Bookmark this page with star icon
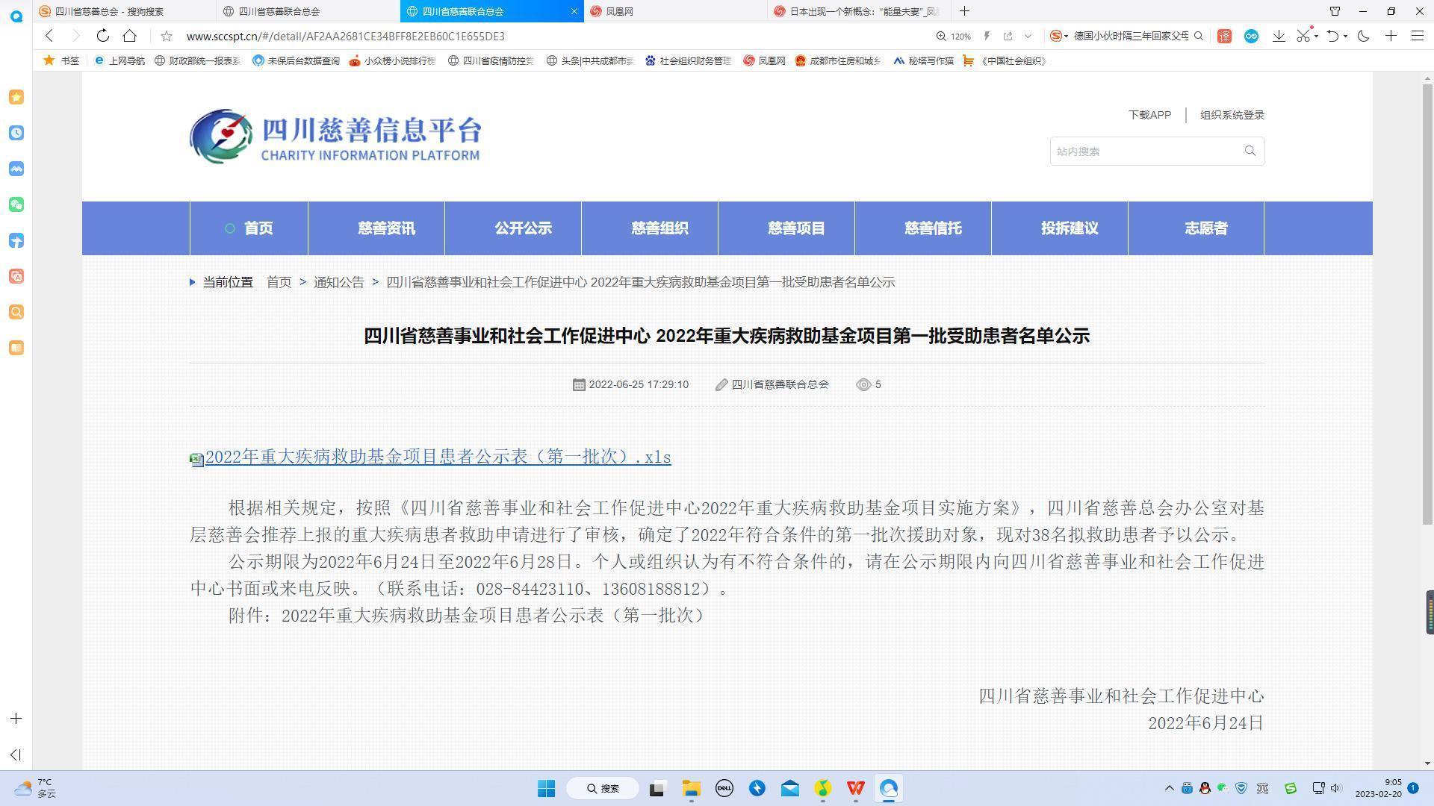 pos(167,36)
